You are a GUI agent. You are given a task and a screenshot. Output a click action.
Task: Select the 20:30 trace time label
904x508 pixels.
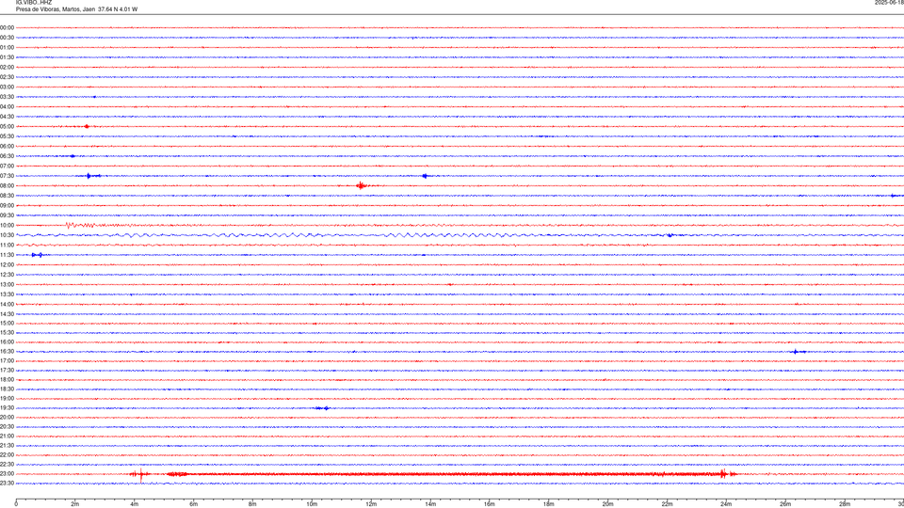[x=7, y=427]
